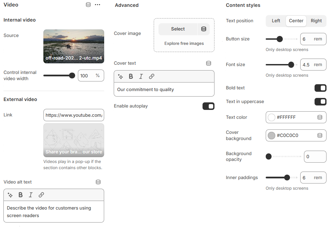Click the AI sparkle icon in Video alt text
The image size is (333, 227).
pos(10,195)
